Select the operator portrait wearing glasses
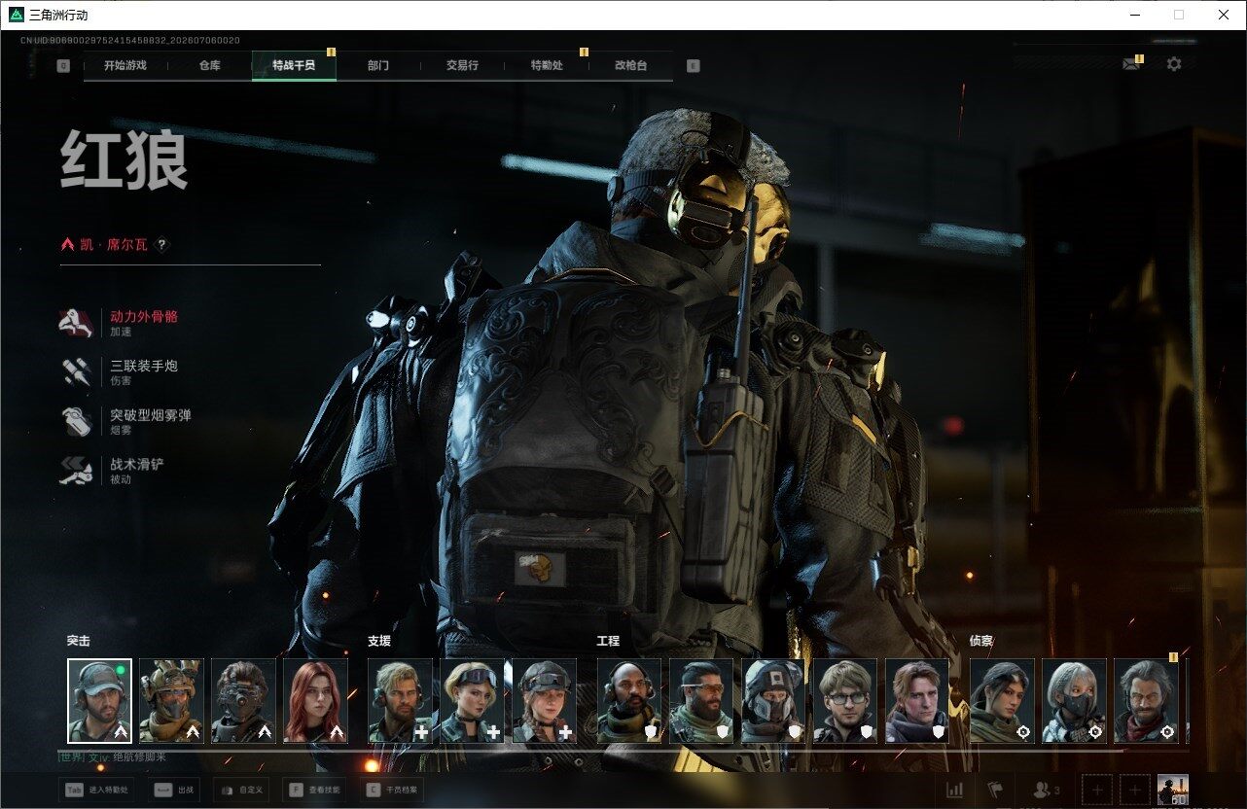Viewport: 1247px width, 809px height. tap(844, 701)
